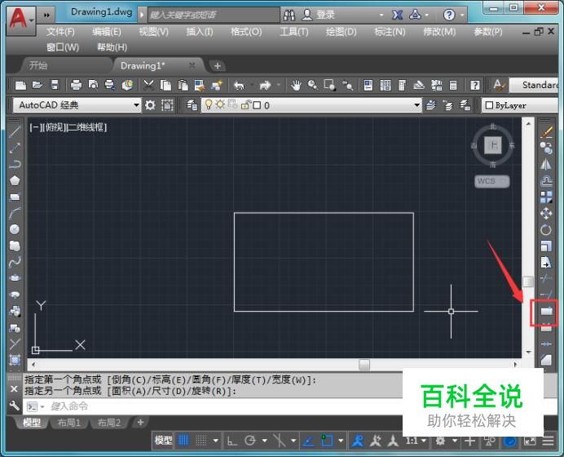Screen dimensions: 564x457
Task: Open the 修改(M) menu
Action: point(439,32)
